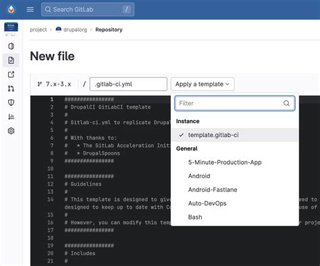Open the GitLab home logo
Viewport: 320px width, 266px height.
tap(11, 9)
